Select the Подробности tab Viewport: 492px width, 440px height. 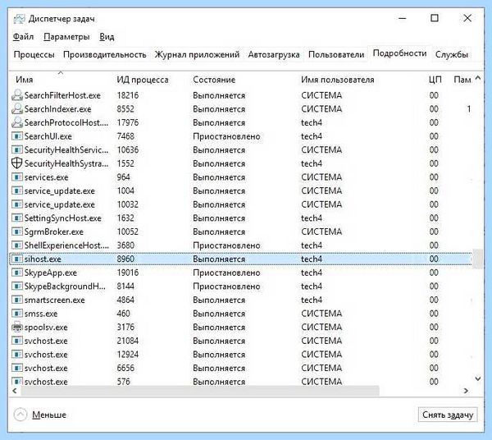click(x=400, y=53)
